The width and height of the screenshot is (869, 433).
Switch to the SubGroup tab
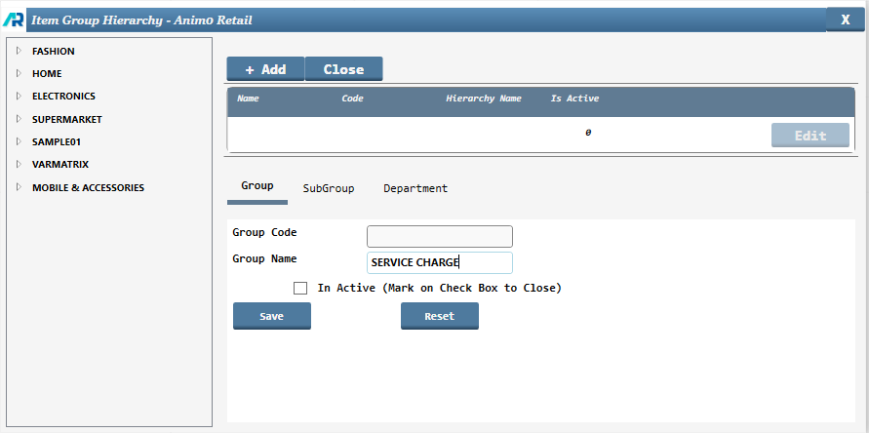click(329, 188)
